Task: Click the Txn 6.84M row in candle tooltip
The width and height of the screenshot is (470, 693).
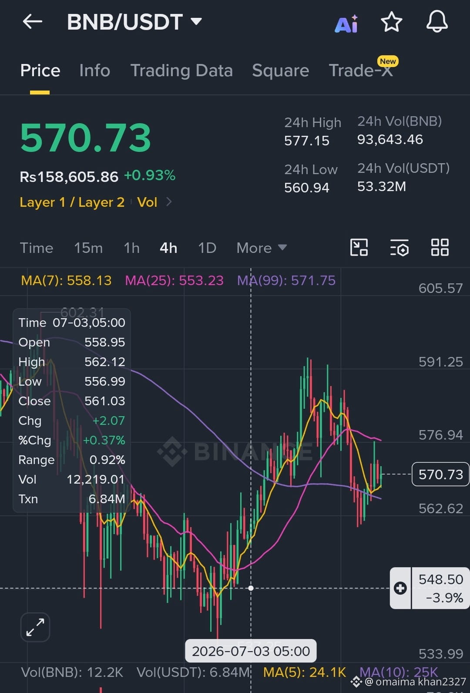Action: pyautogui.click(x=72, y=499)
